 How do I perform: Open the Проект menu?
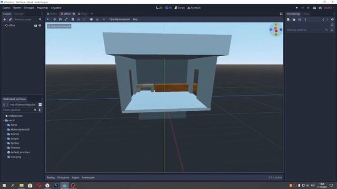[x=17, y=8]
